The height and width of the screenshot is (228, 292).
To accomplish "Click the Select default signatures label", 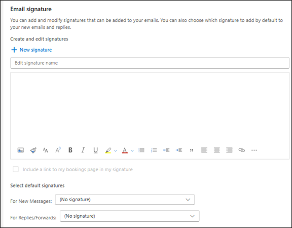I will tap(37, 185).
